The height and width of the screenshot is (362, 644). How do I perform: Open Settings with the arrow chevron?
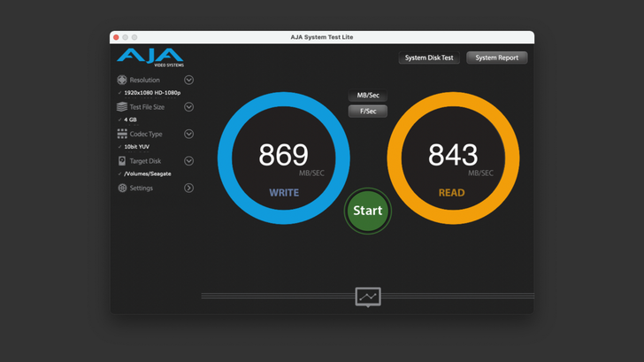(x=189, y=188)
